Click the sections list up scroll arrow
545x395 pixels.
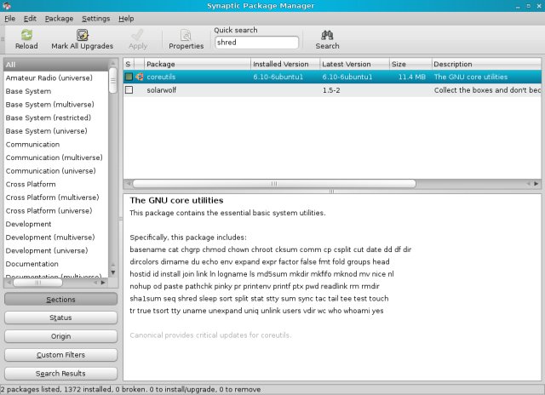(x=112, y=63)
